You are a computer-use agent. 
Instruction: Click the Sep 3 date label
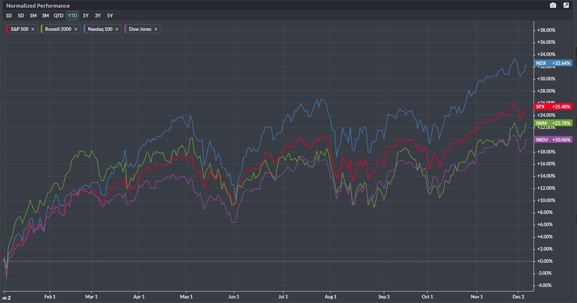[x=384, y=297]
